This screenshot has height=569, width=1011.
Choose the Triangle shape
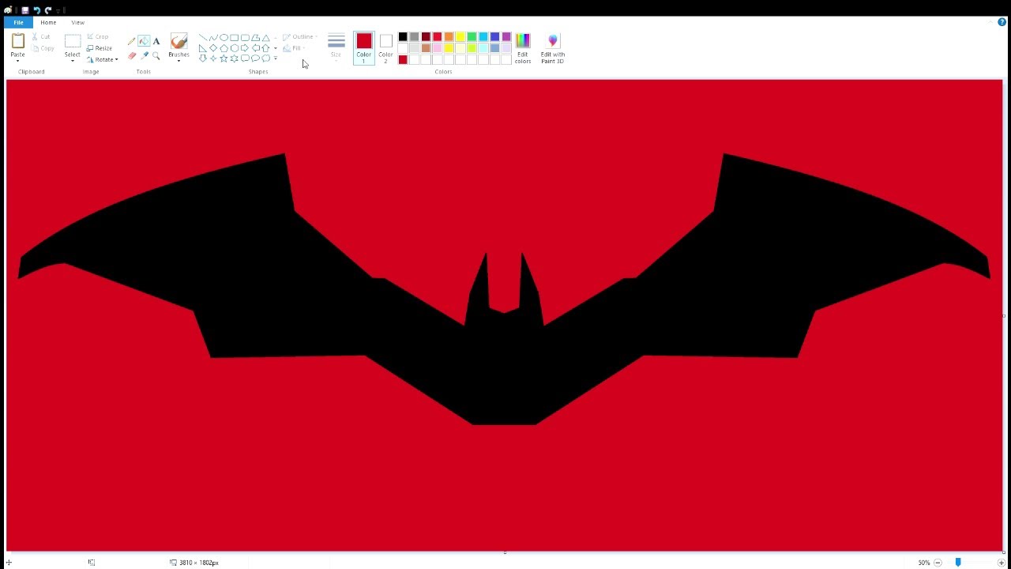(266, 37)
